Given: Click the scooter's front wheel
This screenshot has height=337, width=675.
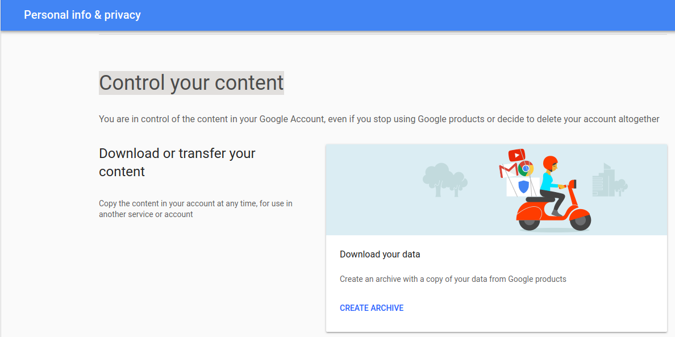Looking at the screenshot, I should (x=580, y=220).
